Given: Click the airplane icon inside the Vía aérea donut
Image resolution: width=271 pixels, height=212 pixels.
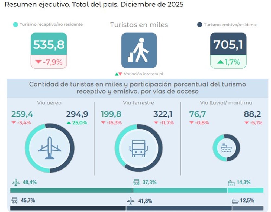Looking at the screenshot, I should pos(49,148).
